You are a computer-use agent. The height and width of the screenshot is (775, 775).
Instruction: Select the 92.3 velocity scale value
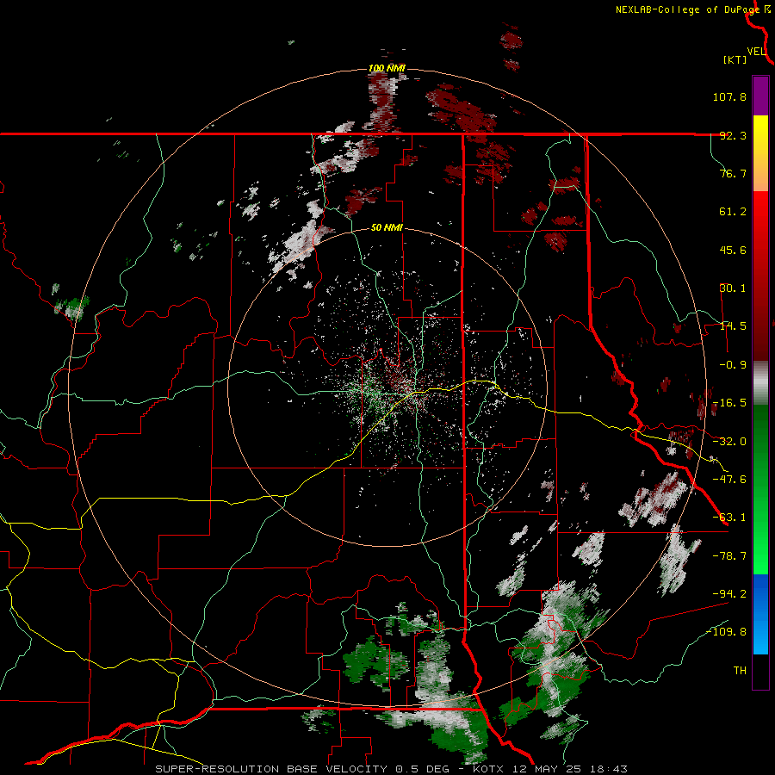pyautogui.click(x=733, y=135)
